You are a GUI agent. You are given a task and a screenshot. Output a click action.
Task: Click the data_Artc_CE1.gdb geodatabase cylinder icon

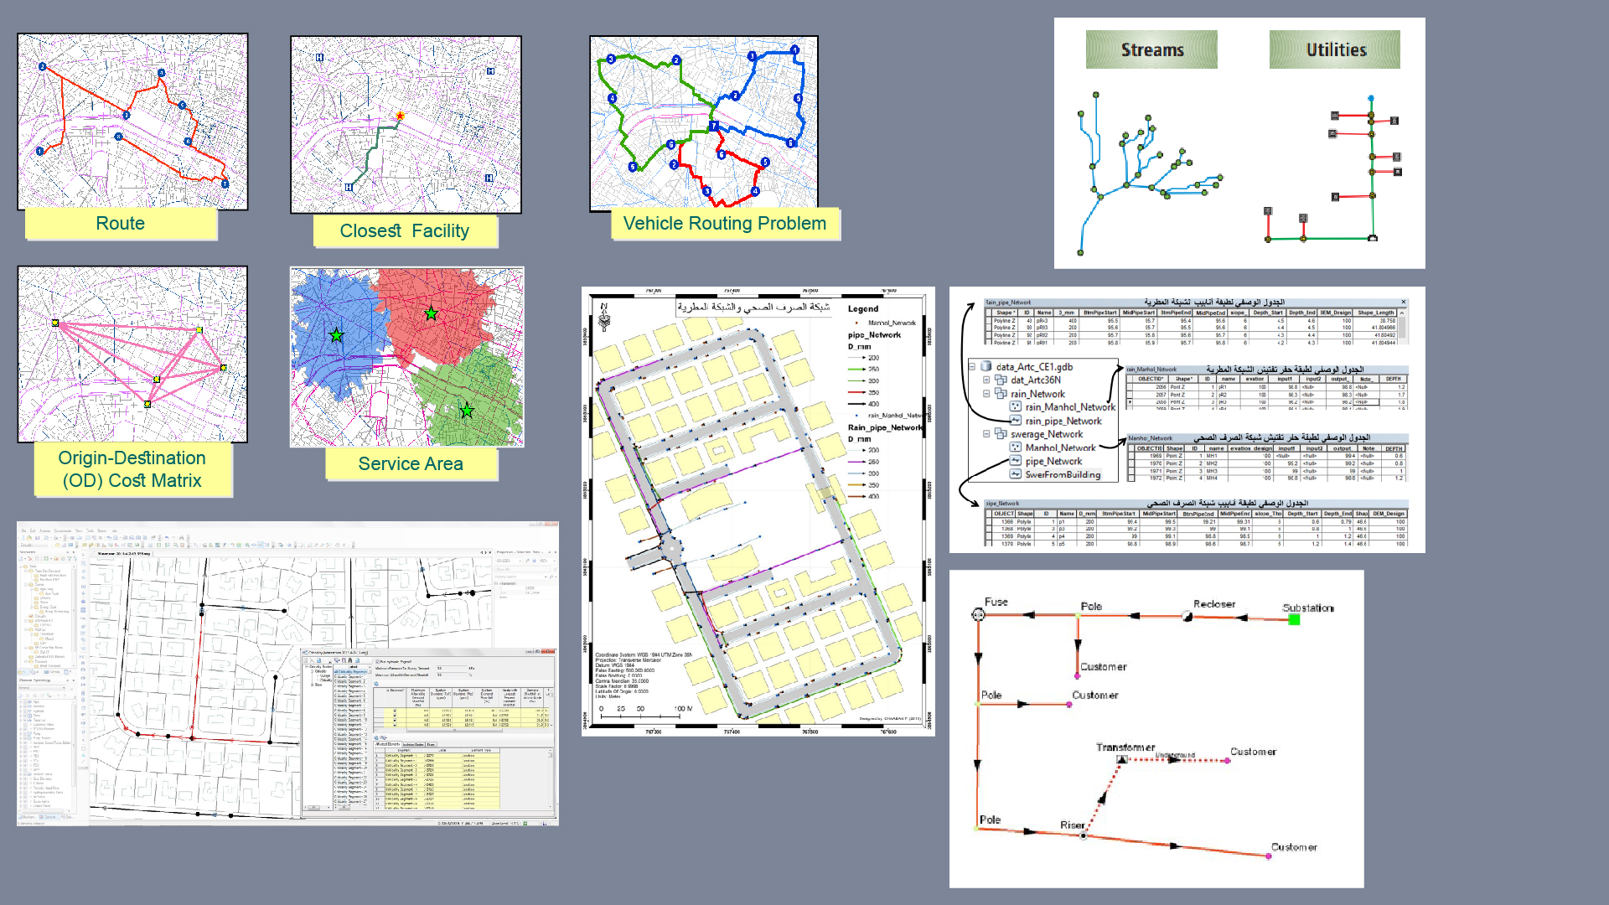[x=986, y=366]
